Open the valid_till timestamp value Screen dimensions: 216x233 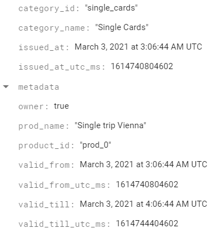[144, 204]
